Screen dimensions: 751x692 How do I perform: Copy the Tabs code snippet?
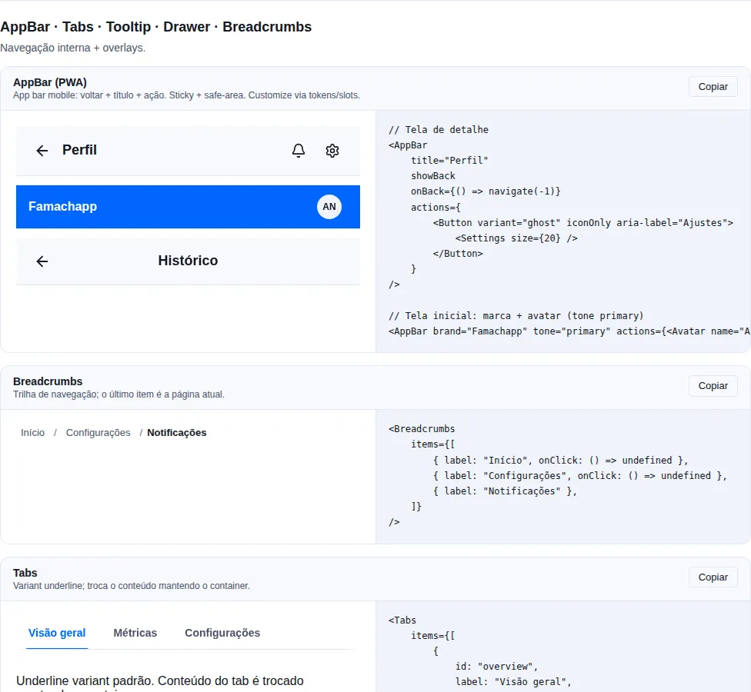tap(713, 577)
